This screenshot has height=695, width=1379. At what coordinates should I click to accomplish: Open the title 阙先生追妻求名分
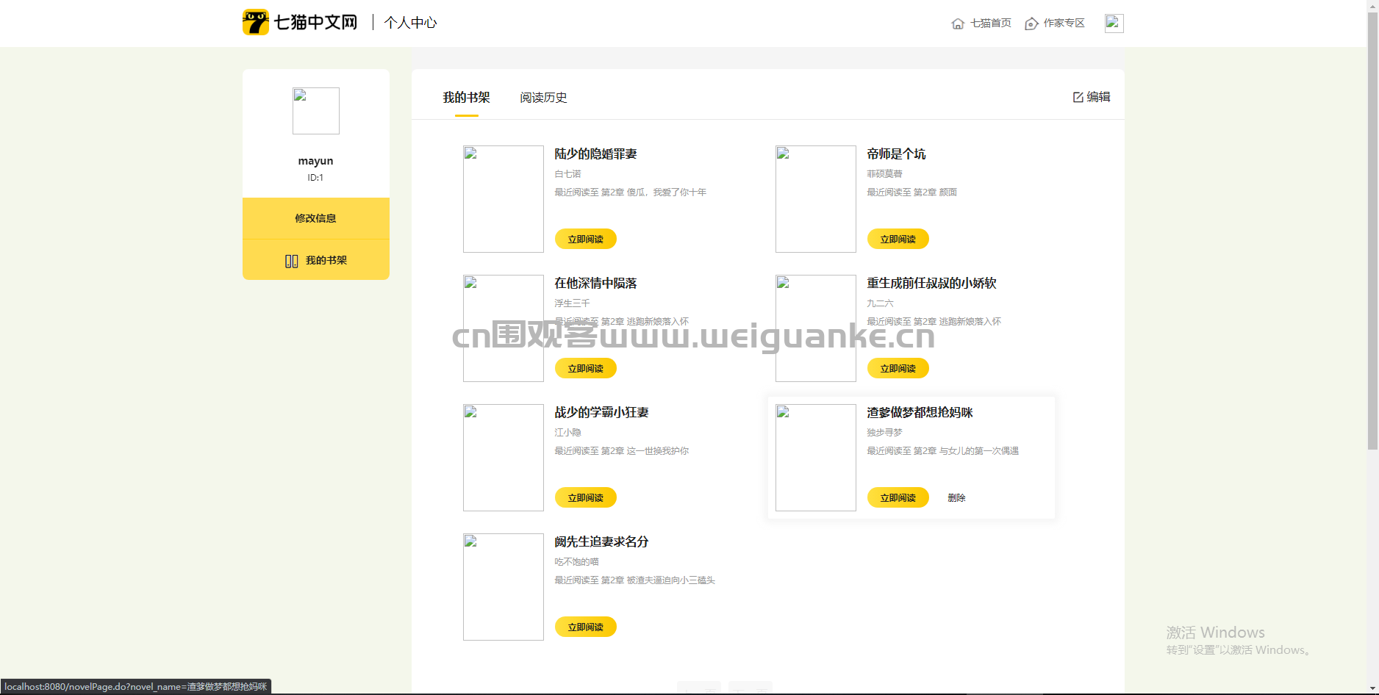[601, 541]
